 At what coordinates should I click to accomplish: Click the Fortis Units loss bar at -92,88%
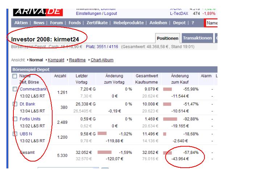coord(170,119)
